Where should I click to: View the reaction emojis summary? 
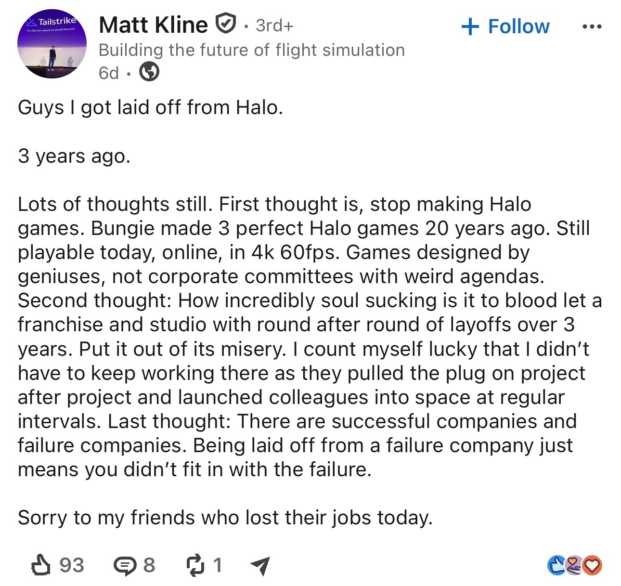point(575,565)
